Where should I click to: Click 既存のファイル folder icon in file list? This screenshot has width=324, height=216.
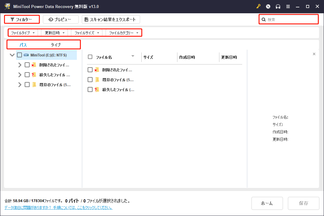point(97,80)
